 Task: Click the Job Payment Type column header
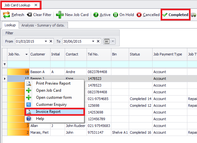tap(170, 54)
